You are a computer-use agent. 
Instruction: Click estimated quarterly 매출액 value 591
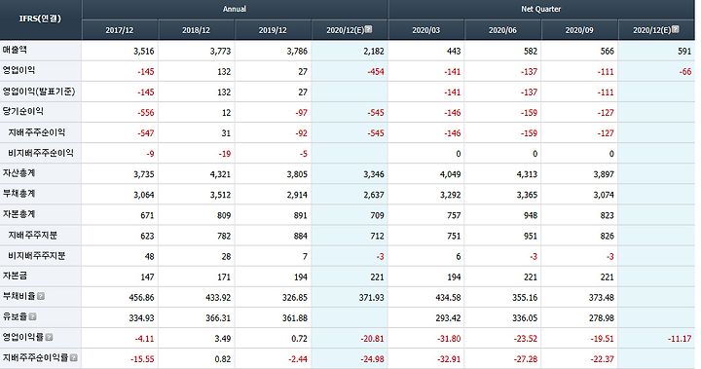684,51
